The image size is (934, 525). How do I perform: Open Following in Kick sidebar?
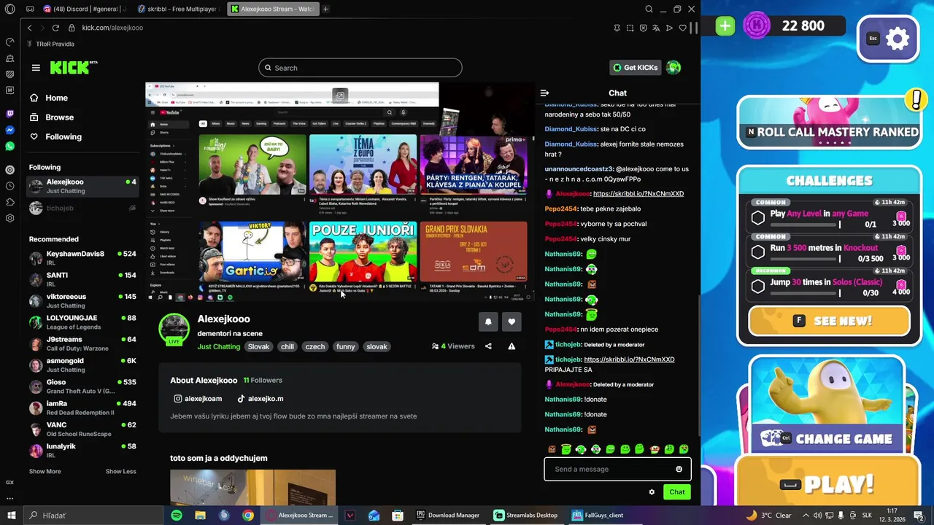click(x=63, y=136)
